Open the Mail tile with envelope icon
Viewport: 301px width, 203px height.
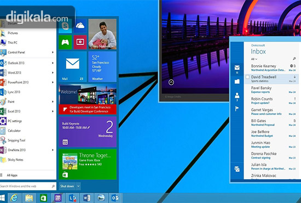73,66
